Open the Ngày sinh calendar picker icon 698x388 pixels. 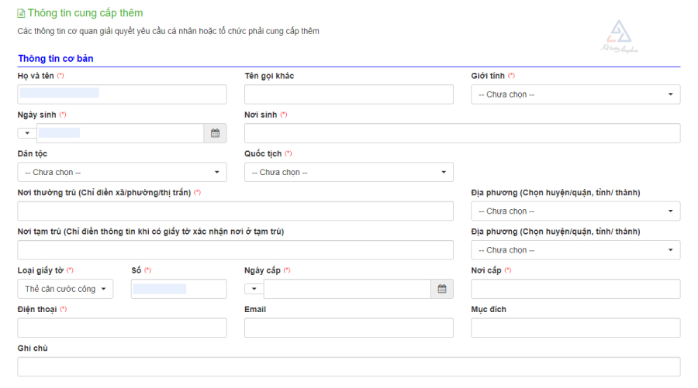click(x=216, y=133)
